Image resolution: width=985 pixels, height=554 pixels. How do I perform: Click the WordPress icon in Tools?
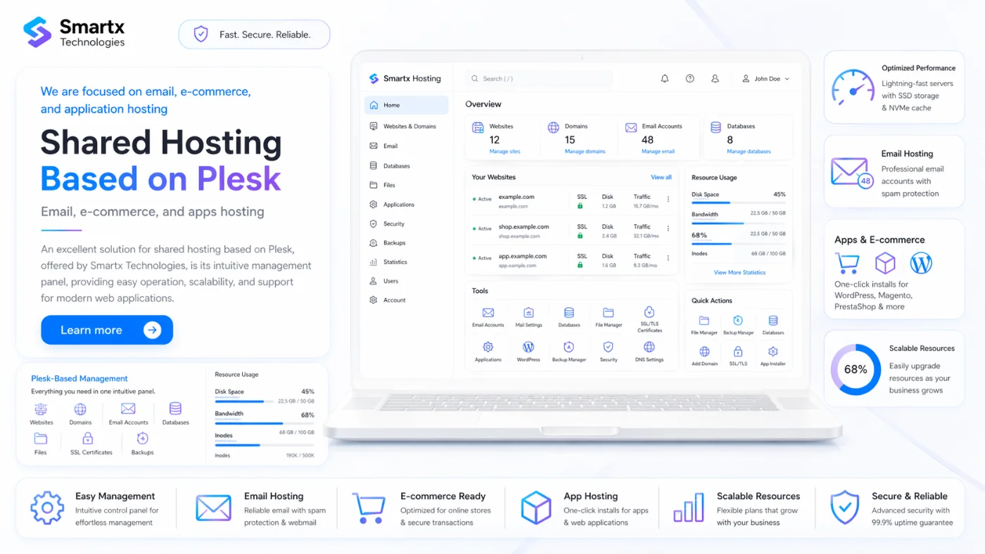coord(528,347)
